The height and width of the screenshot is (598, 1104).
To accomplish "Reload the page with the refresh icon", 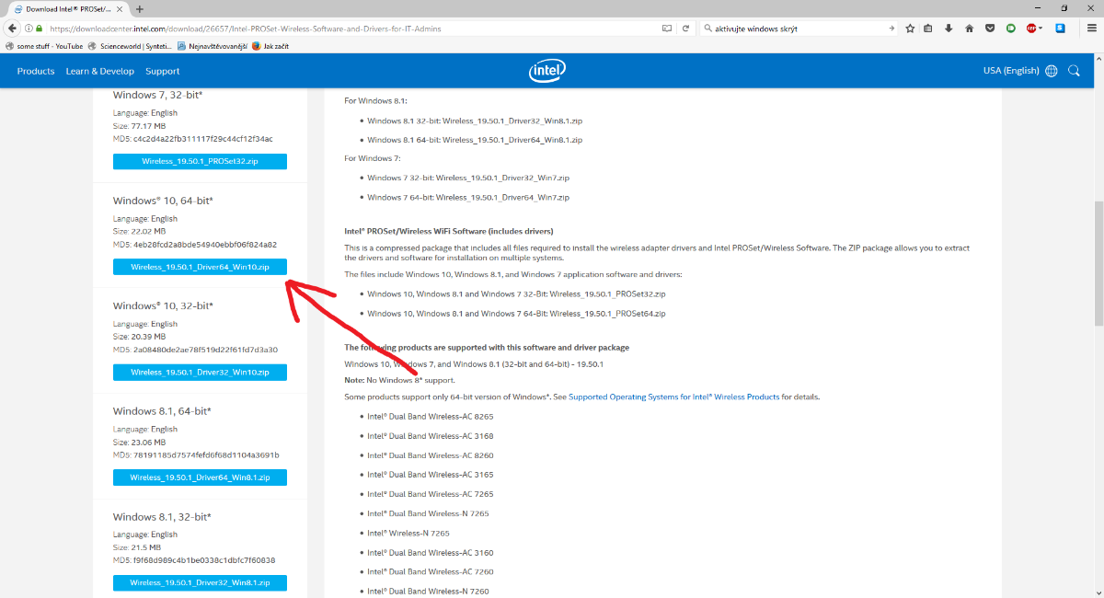I will pos(687,29).
